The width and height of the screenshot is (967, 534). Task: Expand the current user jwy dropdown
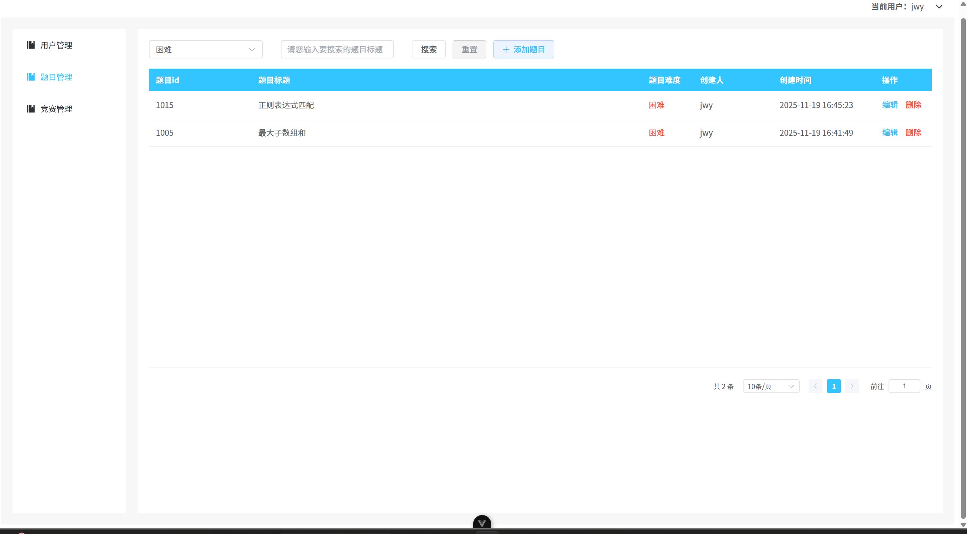click(939, 6)
